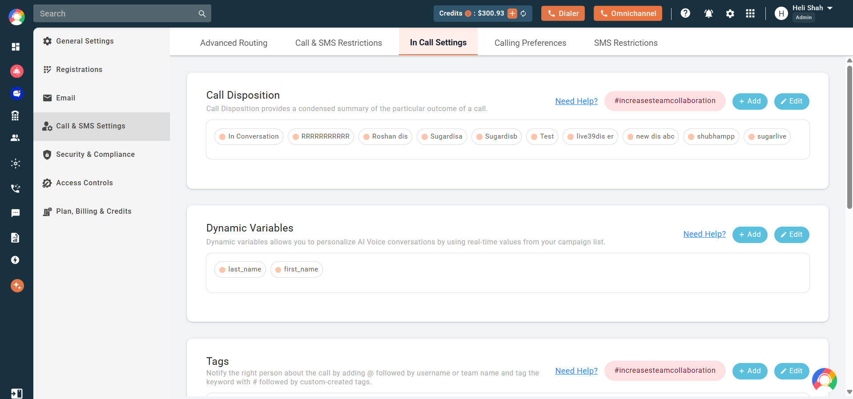Add a new Tag
The height and width of the screenshot is (399, 853).
(x=750, y=371)
